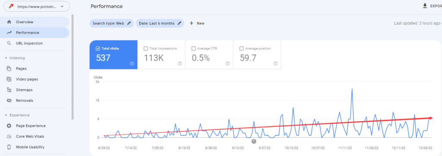Click the plus icon to add a filter

(191, 23)
